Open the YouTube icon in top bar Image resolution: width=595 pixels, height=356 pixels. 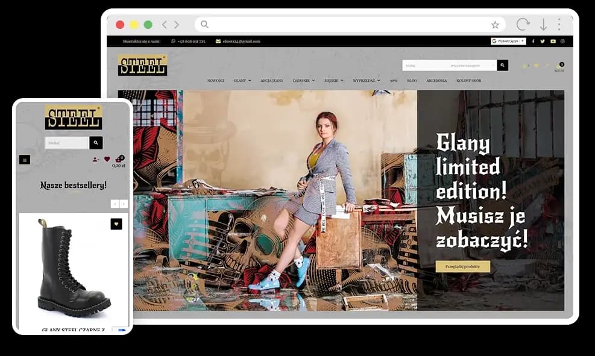(x=553, y=42)
